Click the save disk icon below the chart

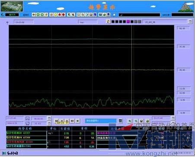(x=141, y=121)
